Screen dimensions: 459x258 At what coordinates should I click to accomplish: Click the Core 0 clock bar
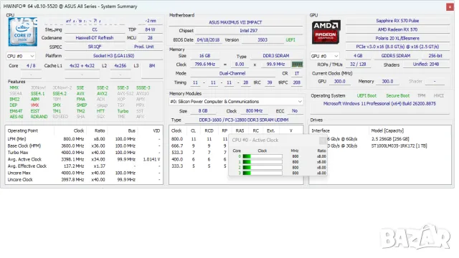[x=262, y=156]
